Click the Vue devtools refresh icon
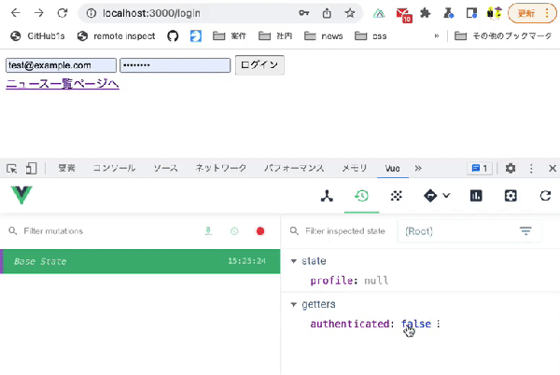 [x=545, y=196]
